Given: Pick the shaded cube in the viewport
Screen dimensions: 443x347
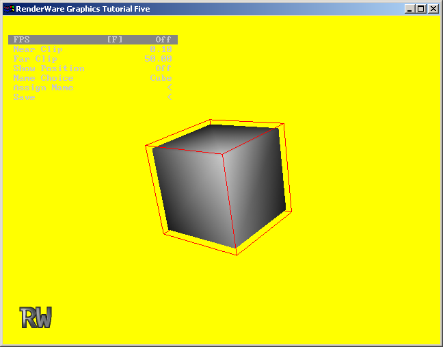Looking at the screenshot, I should (x=219, y=187).
